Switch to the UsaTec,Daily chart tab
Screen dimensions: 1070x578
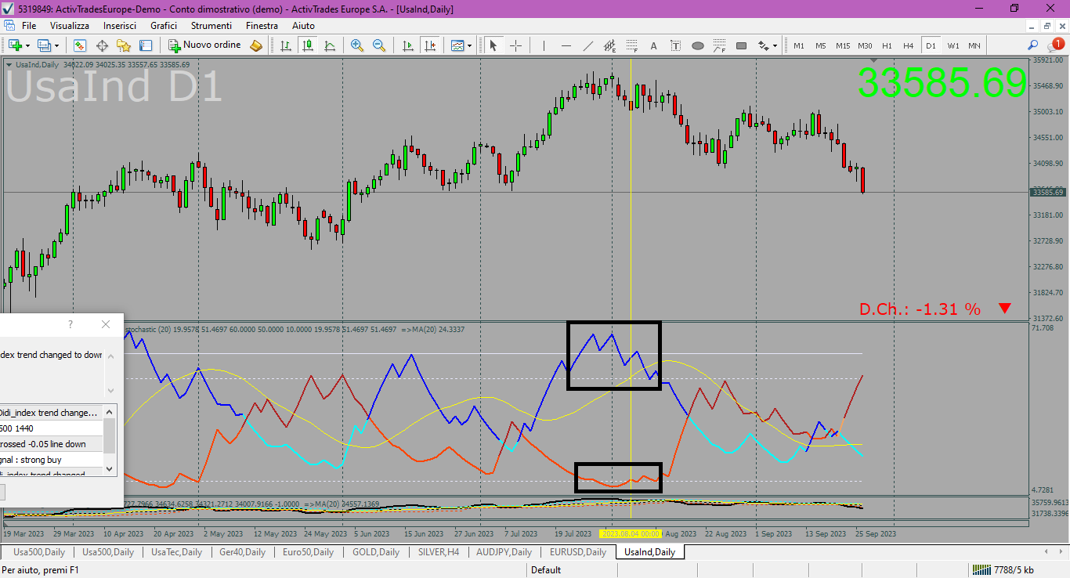coord(176,552)
